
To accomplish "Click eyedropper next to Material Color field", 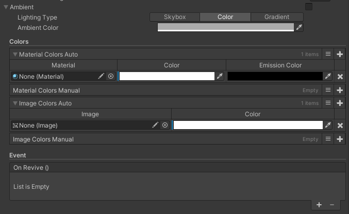I will [x=220, y=76].
